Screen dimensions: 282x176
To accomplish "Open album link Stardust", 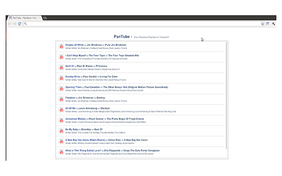I will (105, 108).
